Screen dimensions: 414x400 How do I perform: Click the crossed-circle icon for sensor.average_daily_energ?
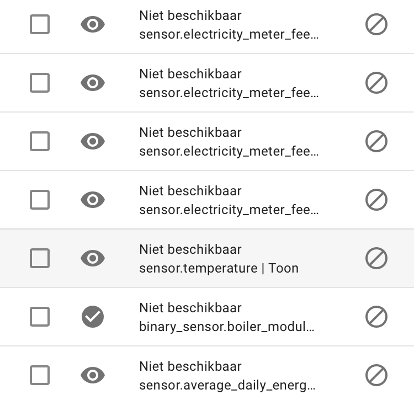tap(376, 375)
